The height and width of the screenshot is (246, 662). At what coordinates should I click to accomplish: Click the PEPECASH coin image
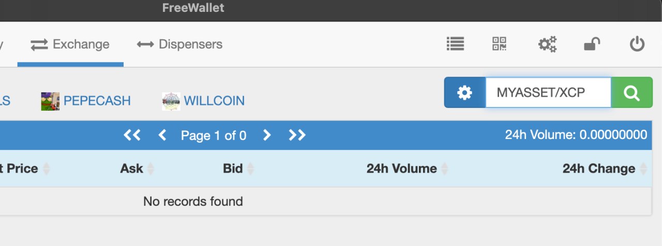pos(50,101)
